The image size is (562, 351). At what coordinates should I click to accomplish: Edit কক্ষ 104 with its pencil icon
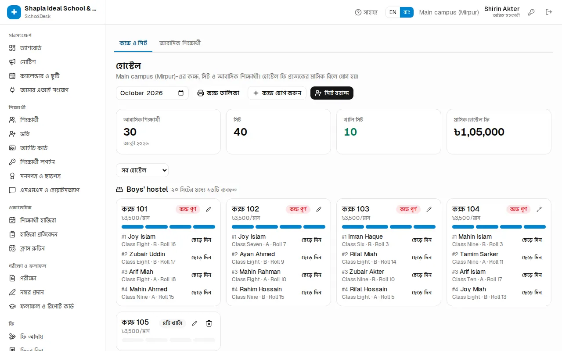click(x=539, y=209)
